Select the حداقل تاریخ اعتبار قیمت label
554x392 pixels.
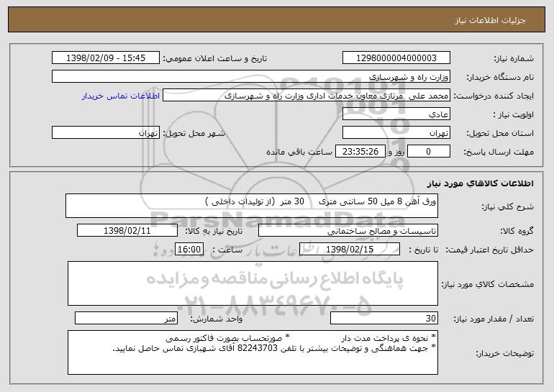pos(489,250)
